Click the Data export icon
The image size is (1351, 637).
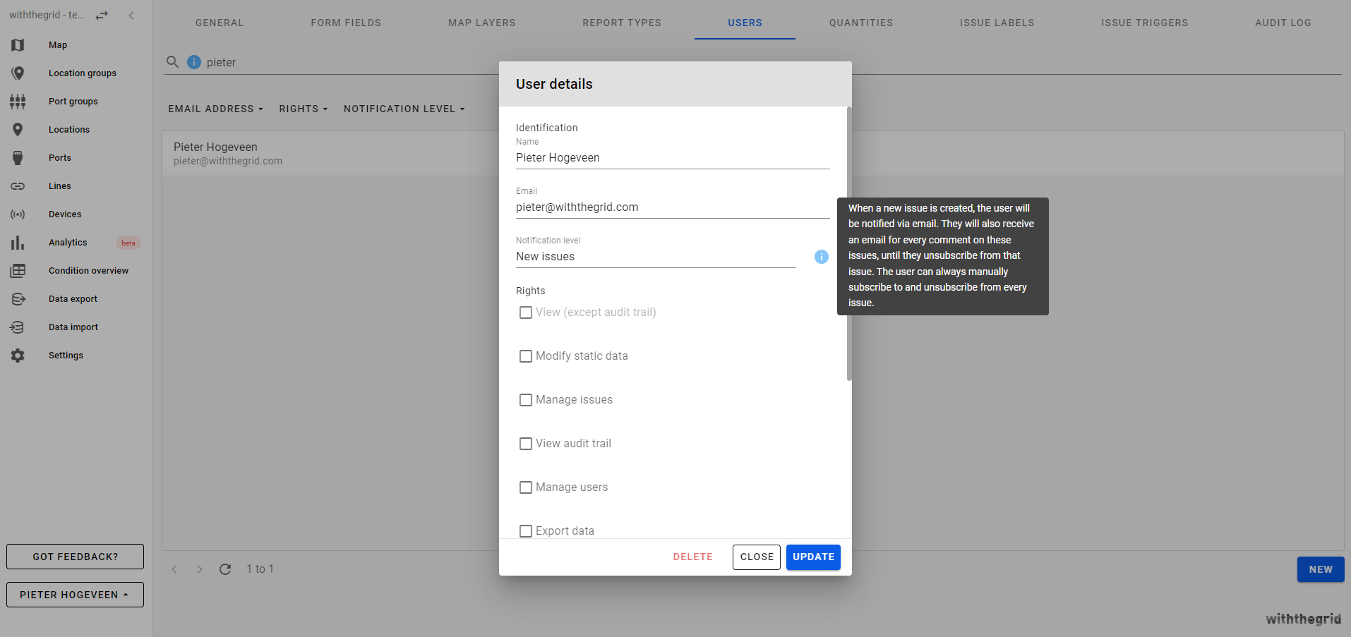(x=18, y=299)
